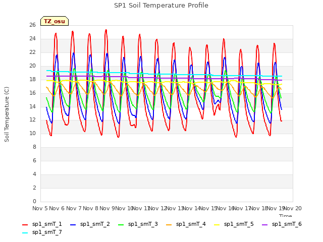Click the 0 y-axis tick label
Image resolution: width=323 pixels, height=242 pixels.
pyautogui.click(x=34, y=202)
